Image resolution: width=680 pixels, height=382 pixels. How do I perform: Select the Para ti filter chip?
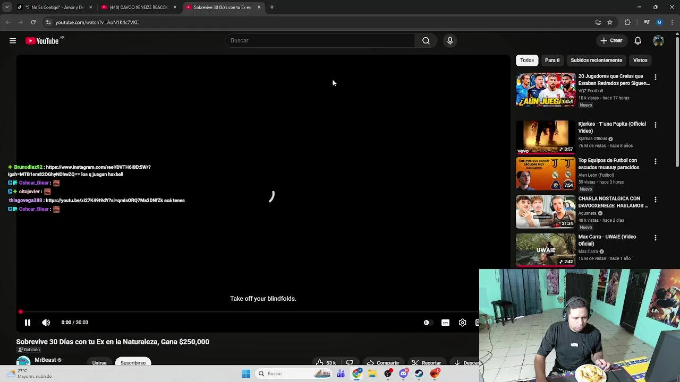point(552,60)
